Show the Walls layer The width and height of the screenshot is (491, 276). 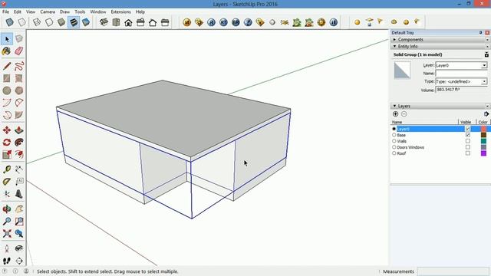(x=467, y=141)
